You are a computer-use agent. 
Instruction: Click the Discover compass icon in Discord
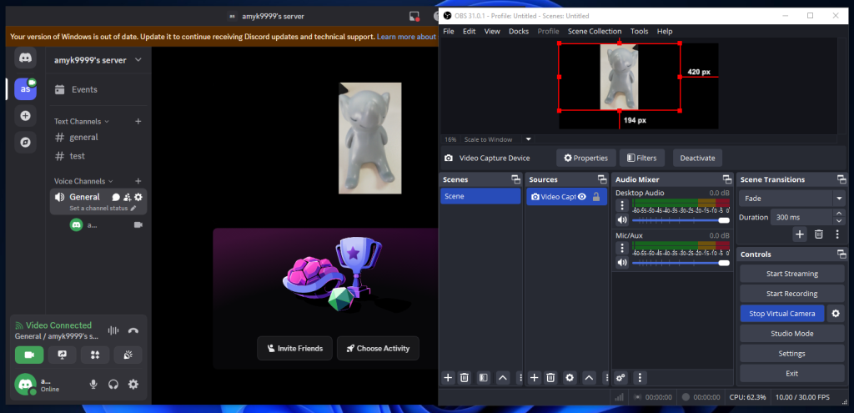pos(25,142)
